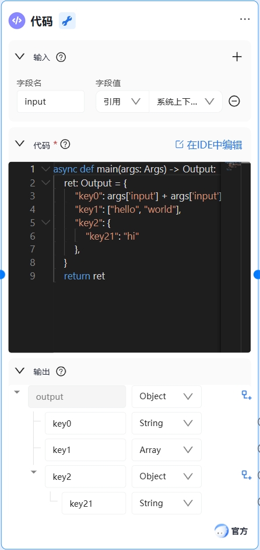Add child field to key2 object
The width and height of the screenshot is (260, 550).
coord(247,476)
